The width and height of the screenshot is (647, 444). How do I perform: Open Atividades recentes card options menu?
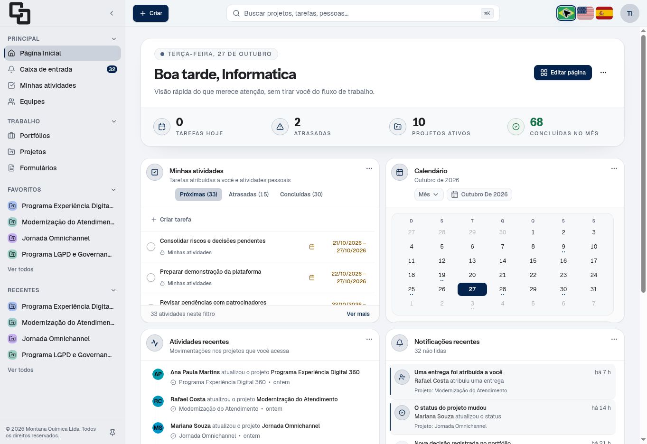369,339
